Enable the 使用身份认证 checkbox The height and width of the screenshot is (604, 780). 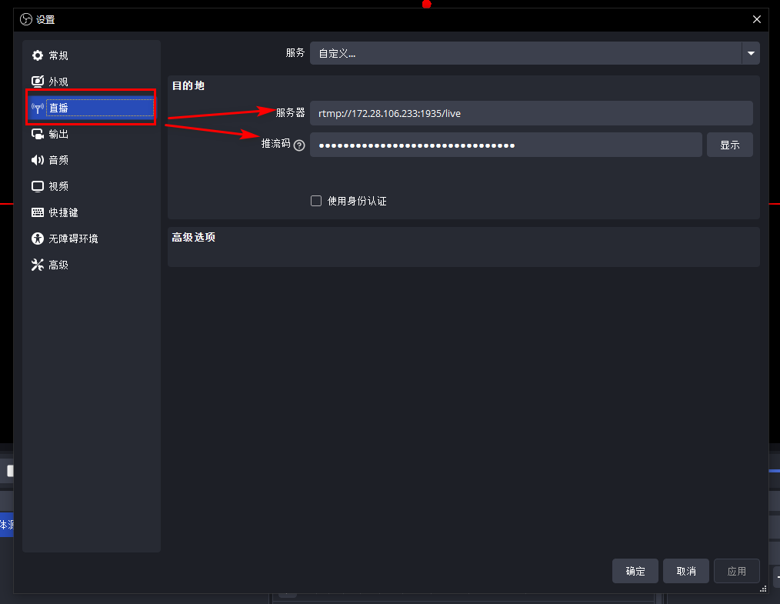pyautogui.click(x=316, y=201)
